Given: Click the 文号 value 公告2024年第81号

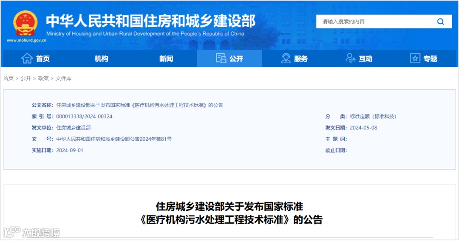Looking at the screenshot, I should (114, 139).
